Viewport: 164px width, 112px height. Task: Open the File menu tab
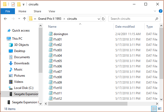(8, 11)
